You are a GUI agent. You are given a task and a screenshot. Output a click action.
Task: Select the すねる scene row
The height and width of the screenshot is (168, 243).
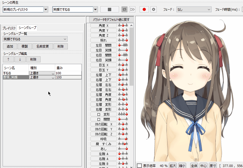point(42,73)
